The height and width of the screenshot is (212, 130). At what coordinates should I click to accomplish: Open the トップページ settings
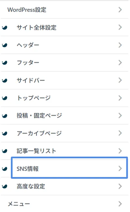click(x=65, y=98)
